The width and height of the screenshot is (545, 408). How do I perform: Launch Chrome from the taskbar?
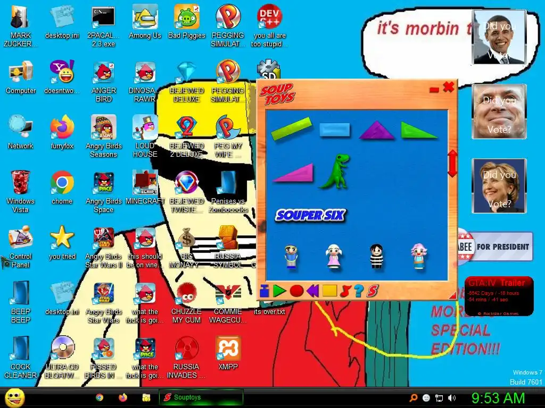point(100,397)
